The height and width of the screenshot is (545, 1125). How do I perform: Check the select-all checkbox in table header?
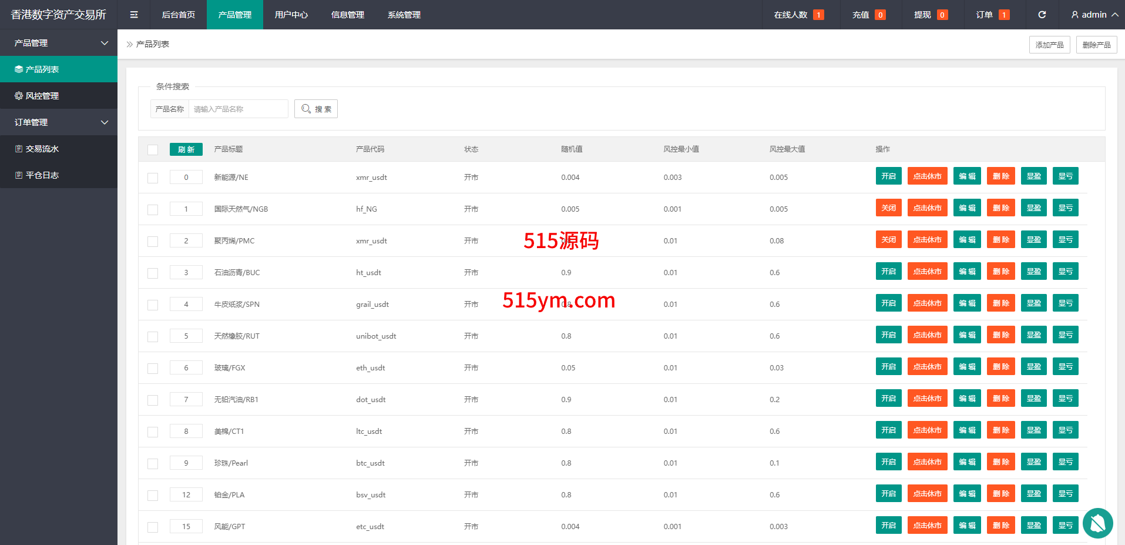point(153,150)
